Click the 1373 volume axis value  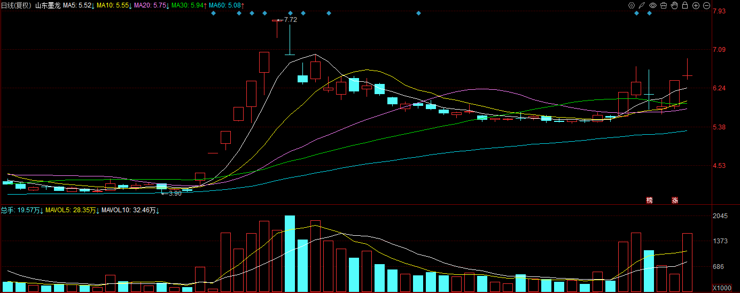[721, 241]
